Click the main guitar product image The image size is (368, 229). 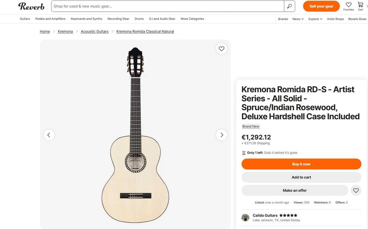pyautogui.click(x=135, y=135)
